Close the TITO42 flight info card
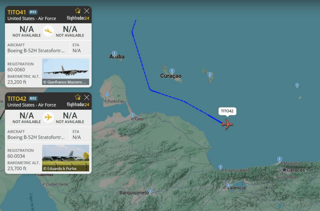This screenshot has height=211, width=320. [87, 97]
